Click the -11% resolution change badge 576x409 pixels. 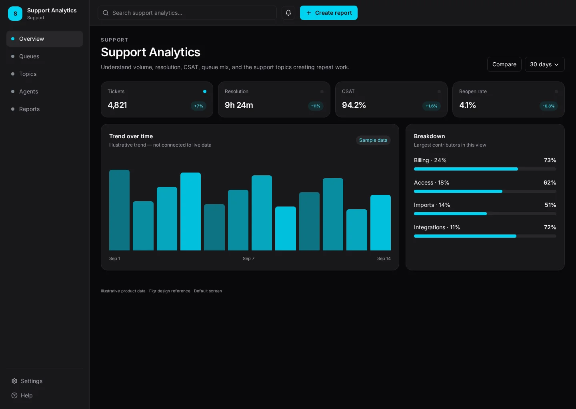(316, 106)
